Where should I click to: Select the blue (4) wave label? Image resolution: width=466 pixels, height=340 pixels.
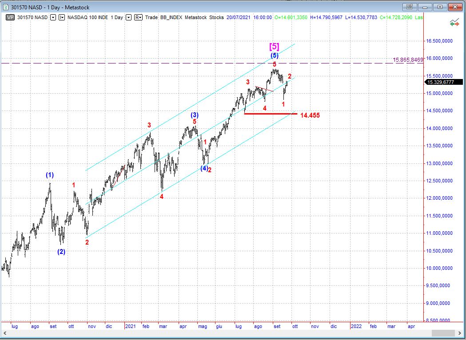pos(204,168)
